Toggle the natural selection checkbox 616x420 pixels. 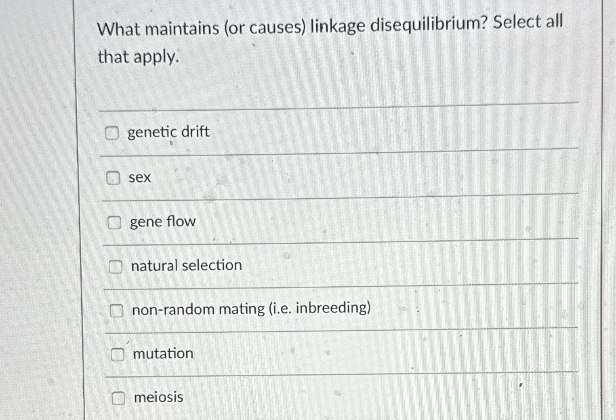pyautogui.click(x=115, y=266)
